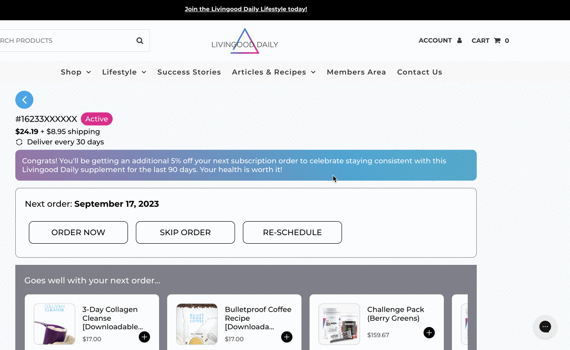Open the chat support bubble
This screenshot has width=570, height=350.
tap(545, 327)
